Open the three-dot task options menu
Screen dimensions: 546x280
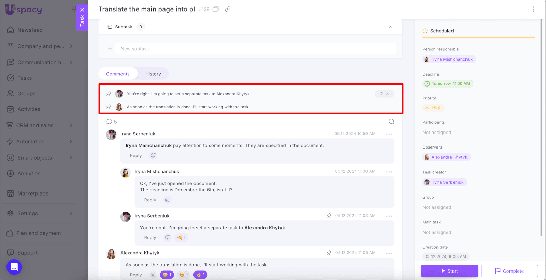[533, 9]
